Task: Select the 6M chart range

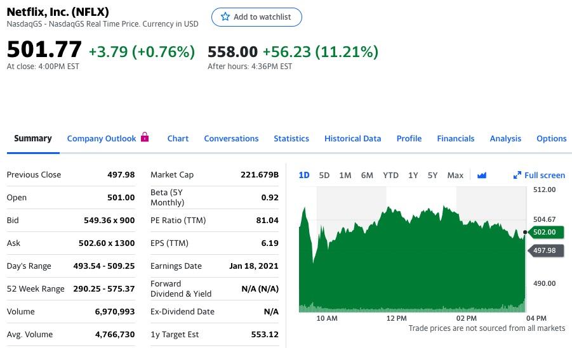Action: (367, 176)
